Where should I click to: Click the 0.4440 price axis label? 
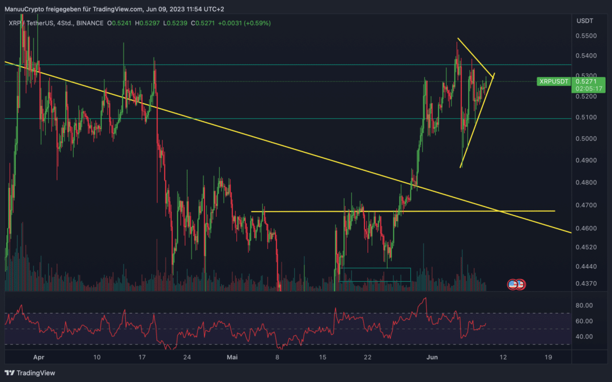pos(586,267)
